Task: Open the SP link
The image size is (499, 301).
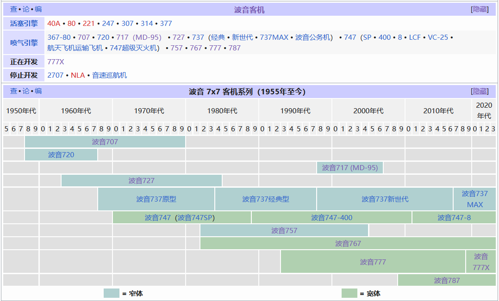Action: [367, 37]
